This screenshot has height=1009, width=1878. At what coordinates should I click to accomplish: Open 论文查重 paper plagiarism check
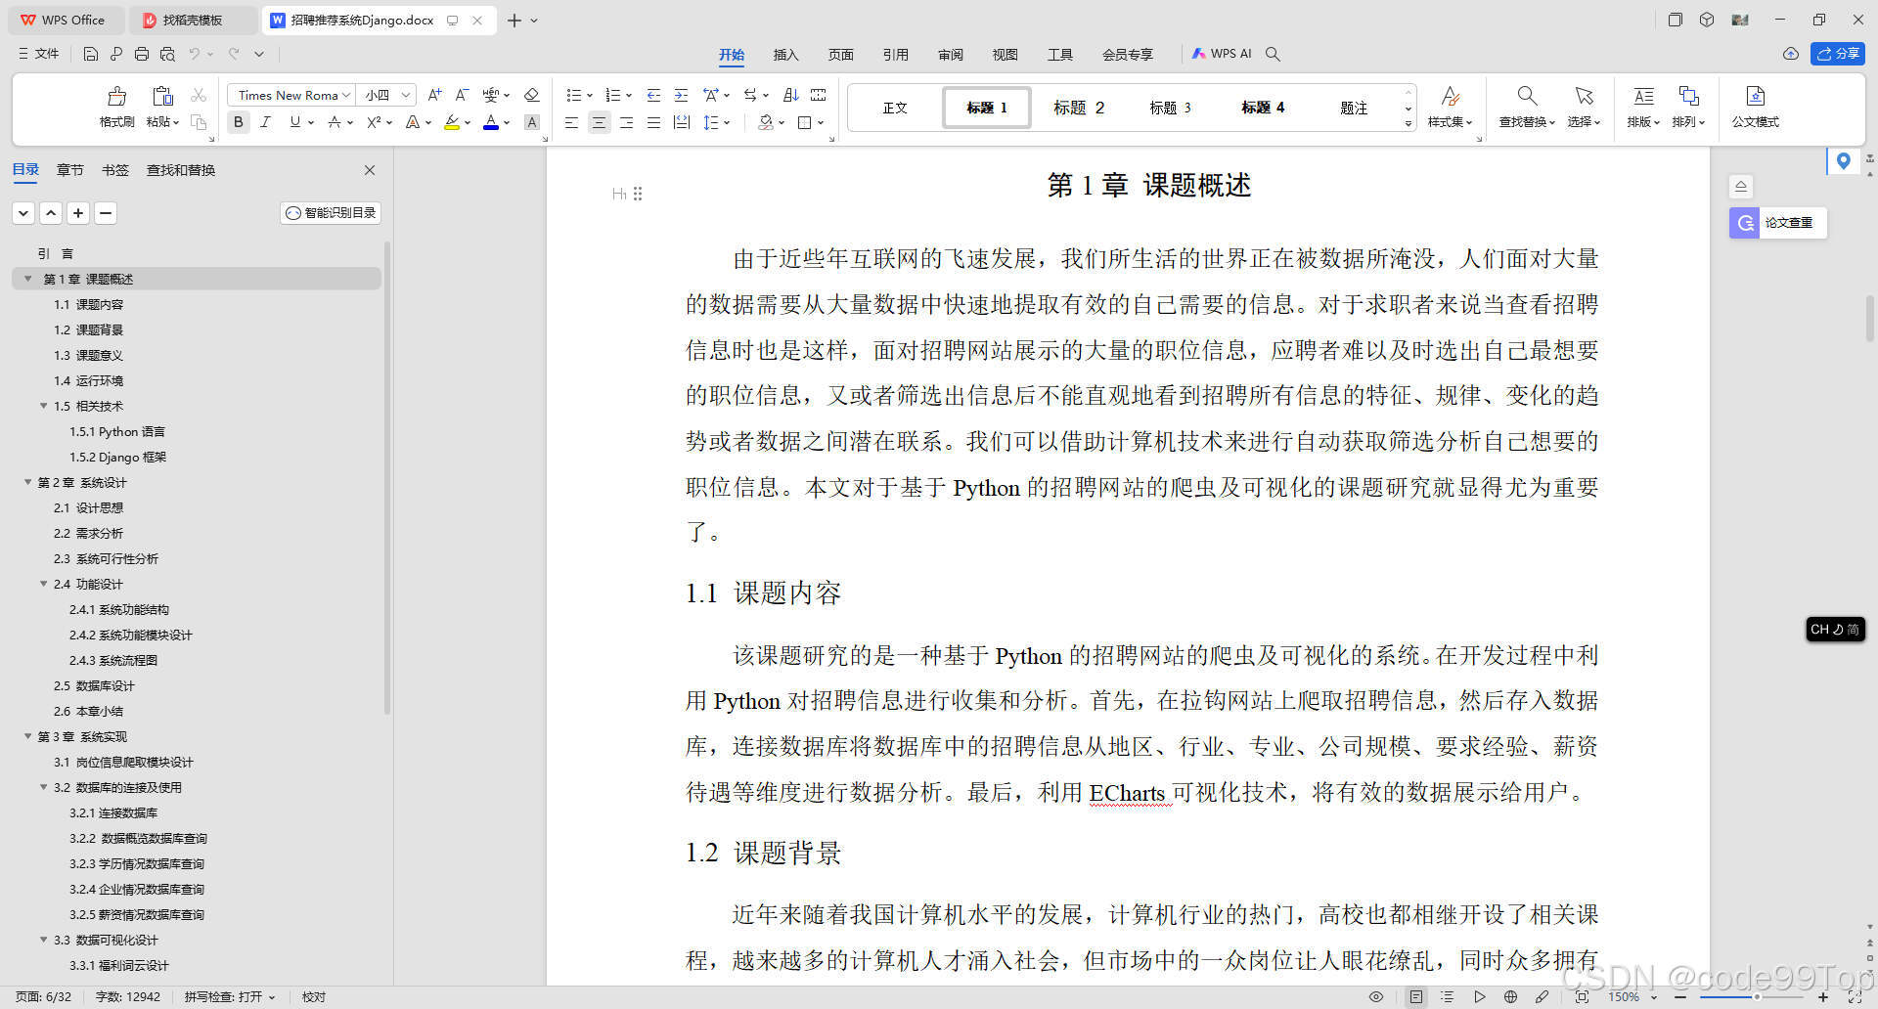tap(1776, 223)
